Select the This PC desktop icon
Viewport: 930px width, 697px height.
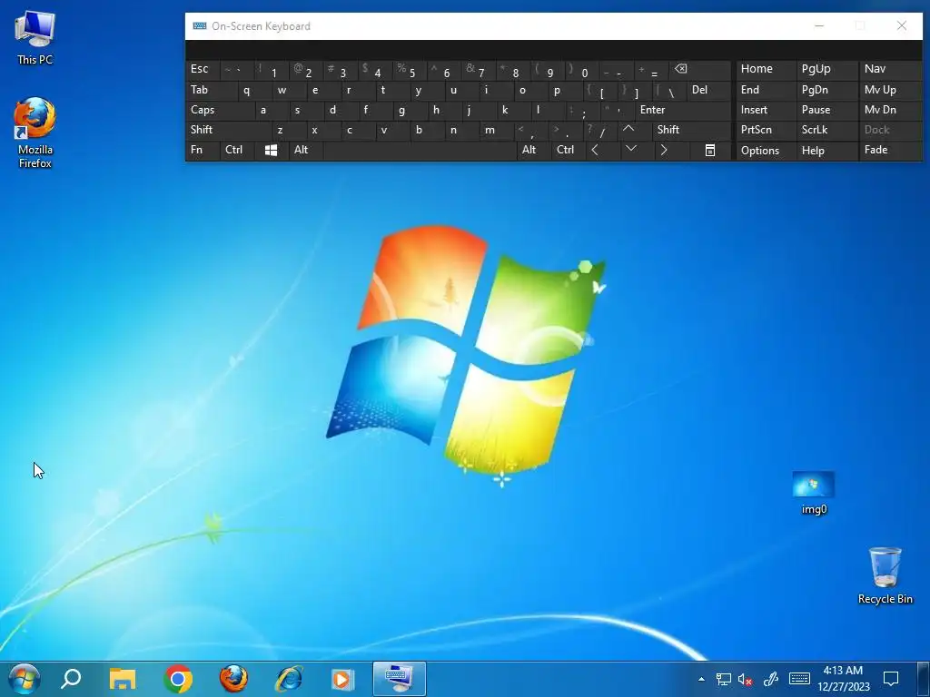click(35, 38)
